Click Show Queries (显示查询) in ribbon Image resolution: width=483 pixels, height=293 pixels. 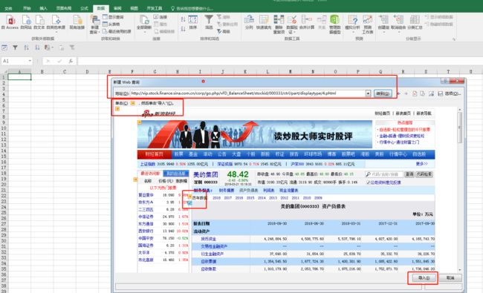coord(113,17)
